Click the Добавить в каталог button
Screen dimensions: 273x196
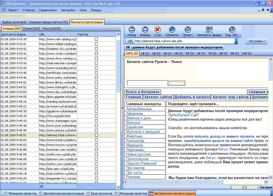[192, 97]
